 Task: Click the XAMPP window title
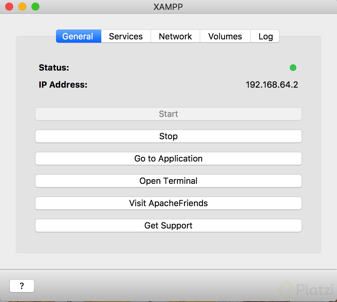[168, 7]
